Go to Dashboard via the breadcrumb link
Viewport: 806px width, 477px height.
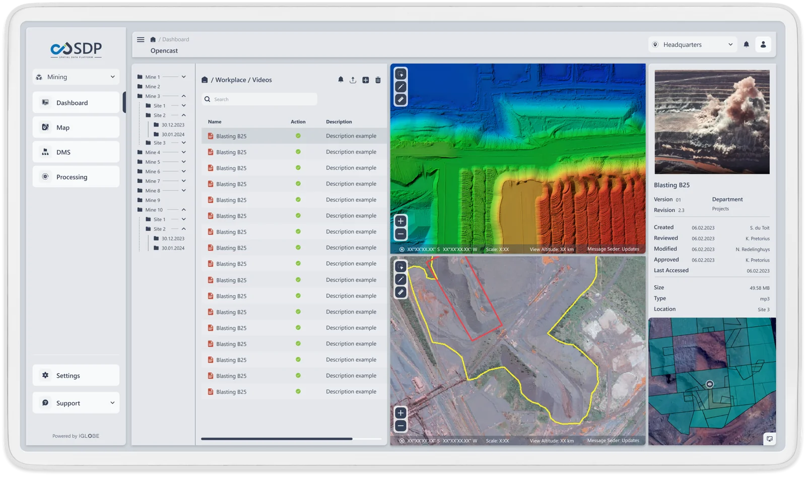[175, 39]
